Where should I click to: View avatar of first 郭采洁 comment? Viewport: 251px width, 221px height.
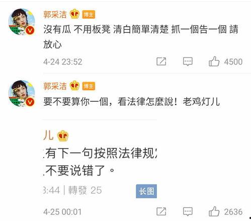(22, 22)
